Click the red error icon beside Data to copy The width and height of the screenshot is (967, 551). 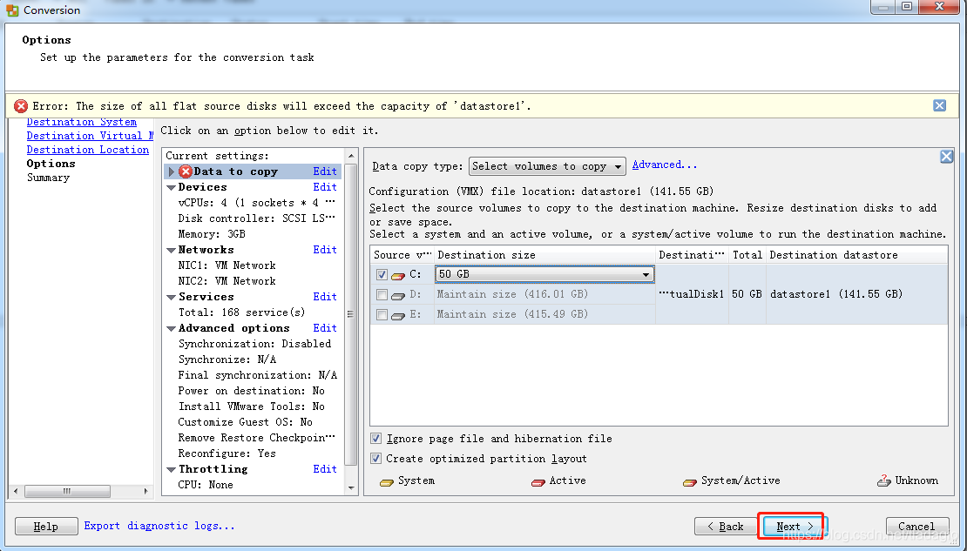pyautogui.click(x=186, y=171)
